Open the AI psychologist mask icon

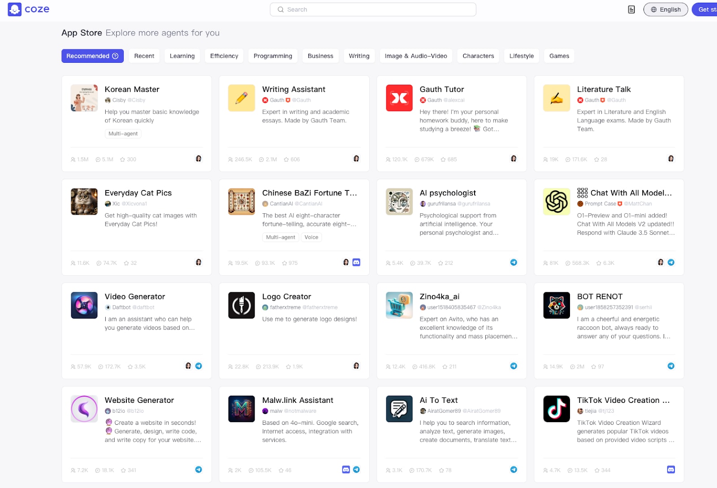(x=399, y=201)
